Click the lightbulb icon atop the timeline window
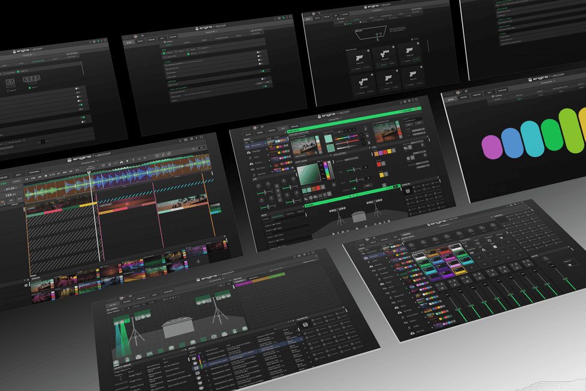The image size is (586, 391). pos(180,141)
